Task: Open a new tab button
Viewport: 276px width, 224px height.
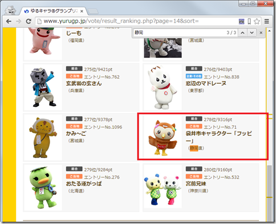Action: click(93, 11)
